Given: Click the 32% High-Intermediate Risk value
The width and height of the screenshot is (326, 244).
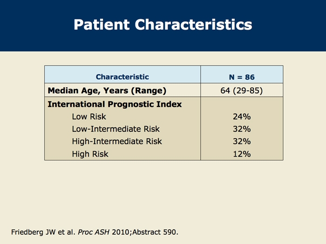Looking at the screenshot, I should [242, 141].
